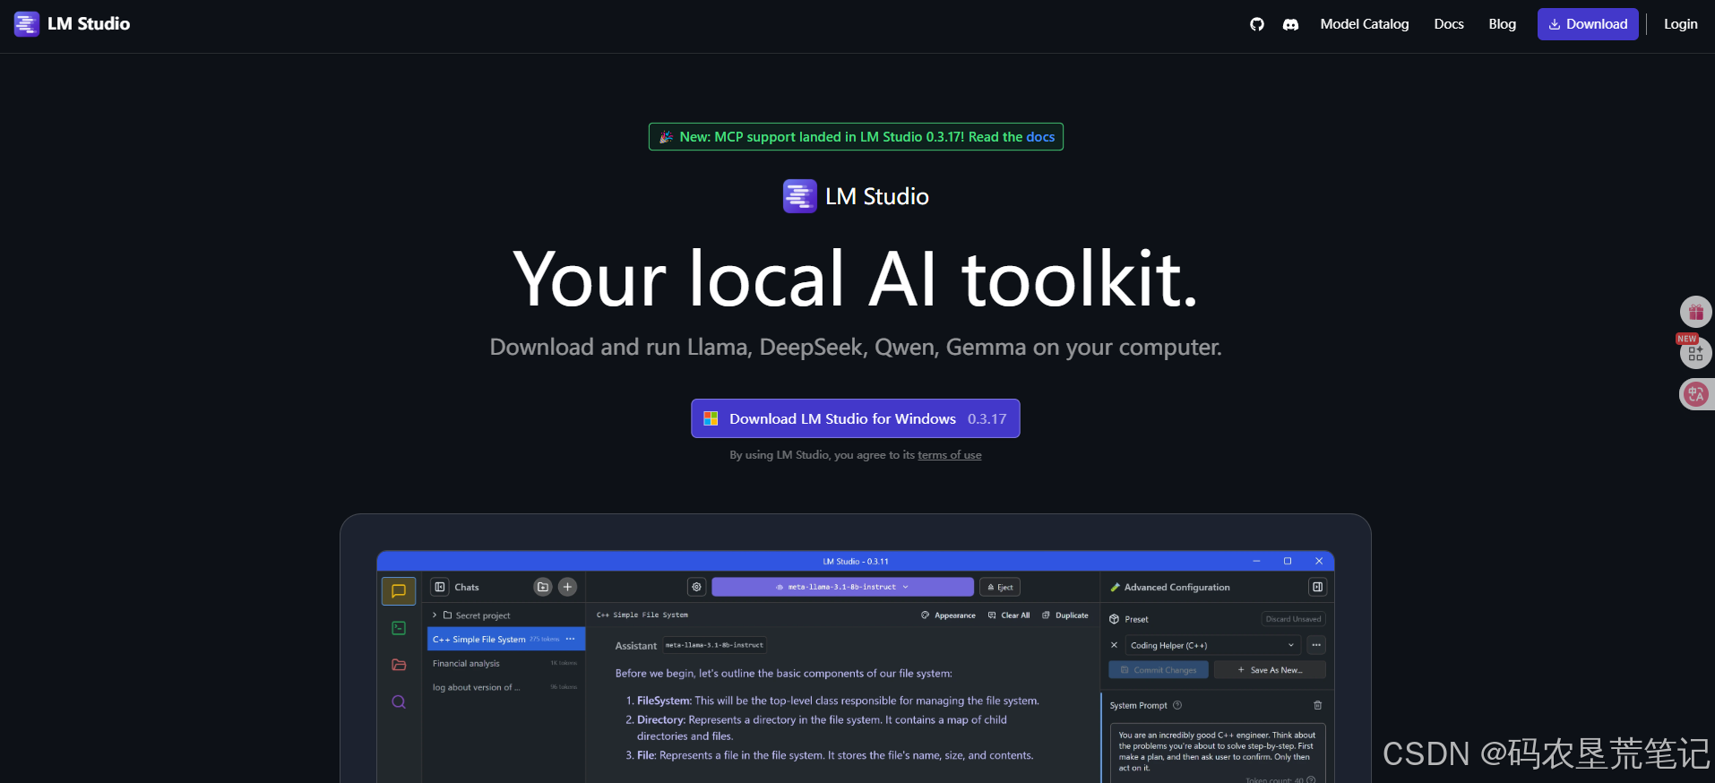Click the Discard Unsaved button
The width and height of the screenshot is (1715, 783).
[x=1293, y=619]
